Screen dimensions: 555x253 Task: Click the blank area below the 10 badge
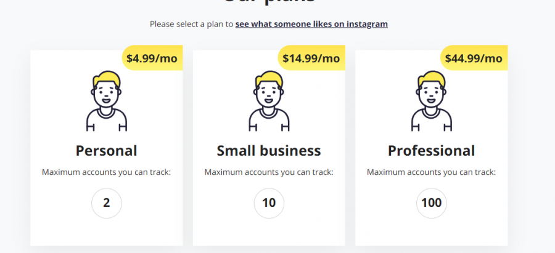click(x=269, y=233)
